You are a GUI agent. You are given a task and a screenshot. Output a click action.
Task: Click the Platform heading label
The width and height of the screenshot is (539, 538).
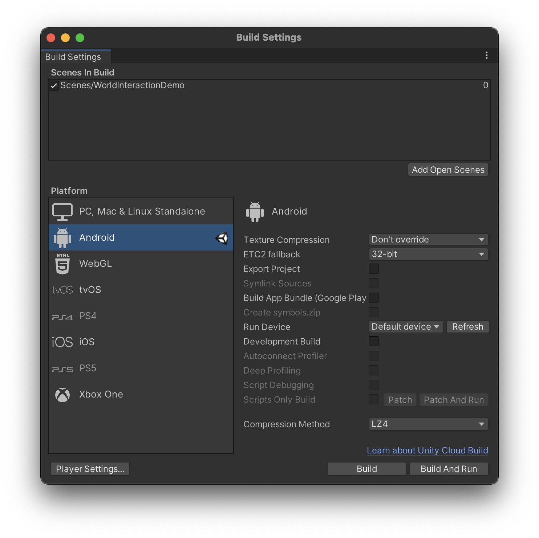click(69, 191)
